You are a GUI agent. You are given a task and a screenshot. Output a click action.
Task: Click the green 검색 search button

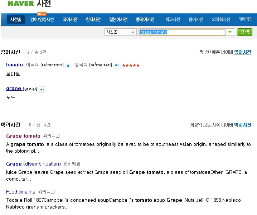pyautogui.click(x=244, y=32)
